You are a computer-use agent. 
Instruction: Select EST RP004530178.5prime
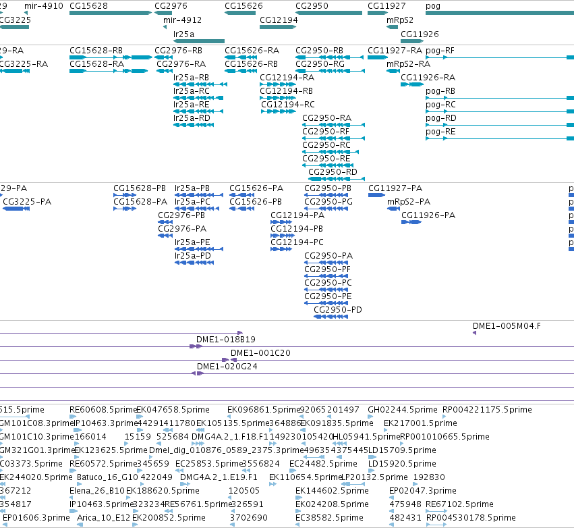[436, 525]
